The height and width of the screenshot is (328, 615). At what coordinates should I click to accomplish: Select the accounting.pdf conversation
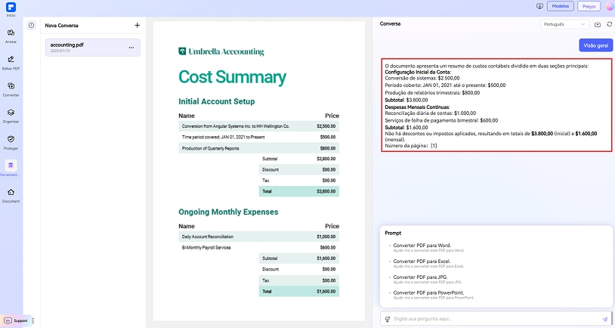[x=93, y=48]
